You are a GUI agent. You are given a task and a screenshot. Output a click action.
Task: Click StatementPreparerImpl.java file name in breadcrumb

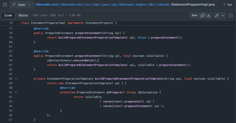pos(193,5)
